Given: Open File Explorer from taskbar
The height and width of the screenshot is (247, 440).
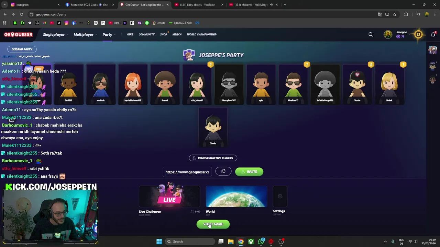Looking at the screenshot, I should (x=231, y=242).
